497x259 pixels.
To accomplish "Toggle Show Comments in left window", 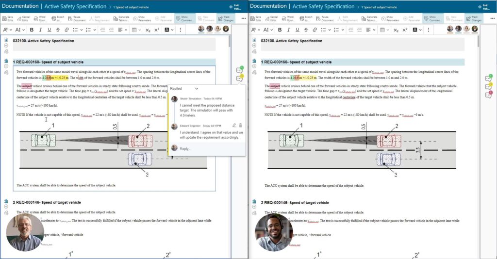I will (x=184, y=19).
